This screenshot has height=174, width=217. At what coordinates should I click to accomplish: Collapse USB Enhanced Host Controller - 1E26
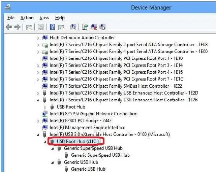(38, 100)
